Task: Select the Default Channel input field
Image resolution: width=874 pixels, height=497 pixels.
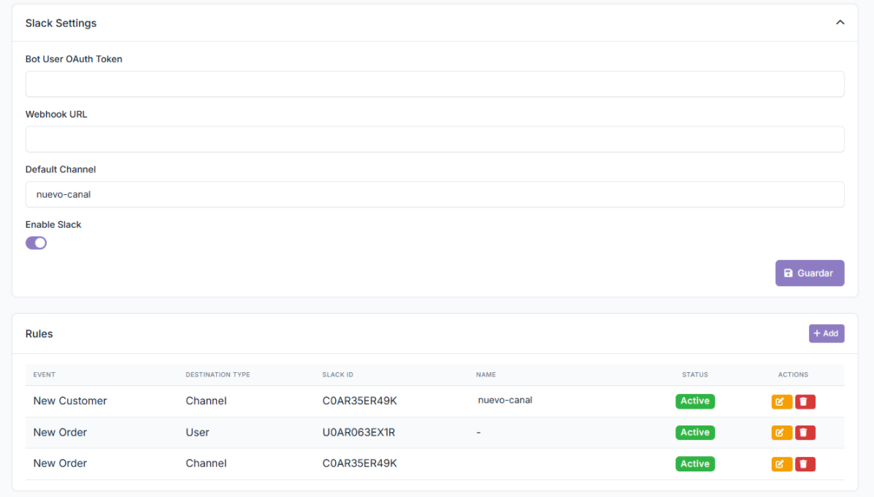Action: coord(434,194)
